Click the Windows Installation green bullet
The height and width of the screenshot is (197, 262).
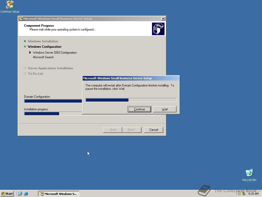(25, 41)
